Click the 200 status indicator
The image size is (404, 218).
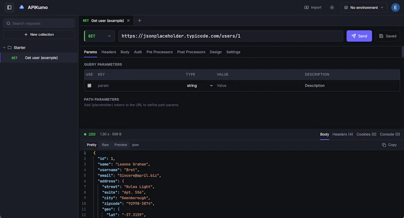coord(90,134)
